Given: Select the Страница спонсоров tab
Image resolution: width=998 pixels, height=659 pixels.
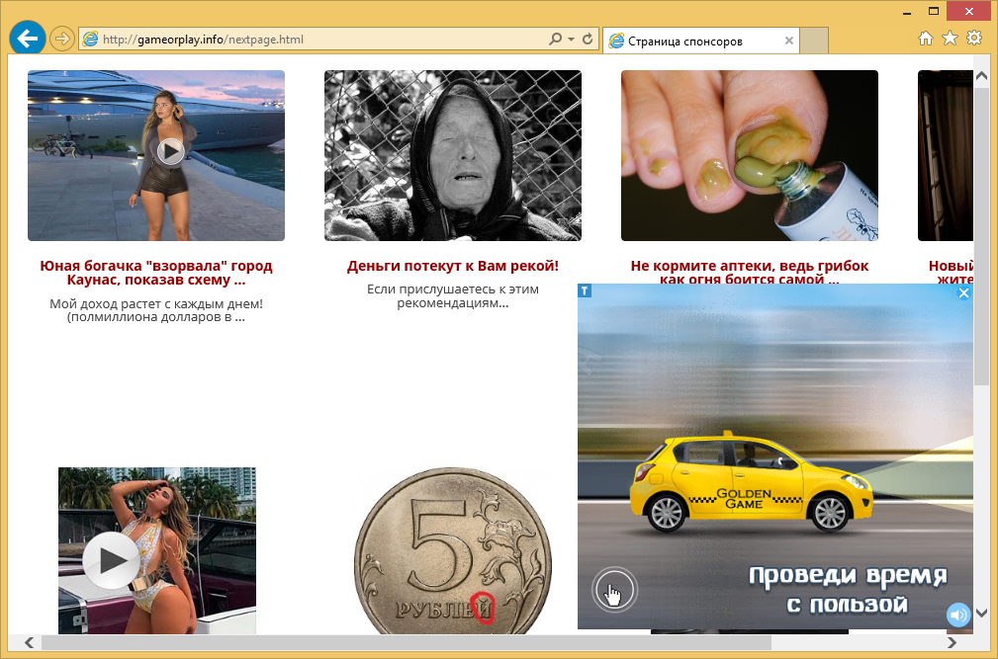Looking at the screenshot, I should pos(700,41).
